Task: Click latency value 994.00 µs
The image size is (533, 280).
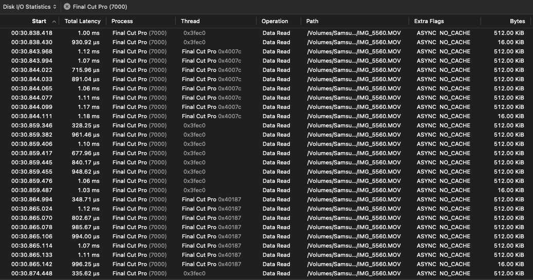Action: click(86, 236)
